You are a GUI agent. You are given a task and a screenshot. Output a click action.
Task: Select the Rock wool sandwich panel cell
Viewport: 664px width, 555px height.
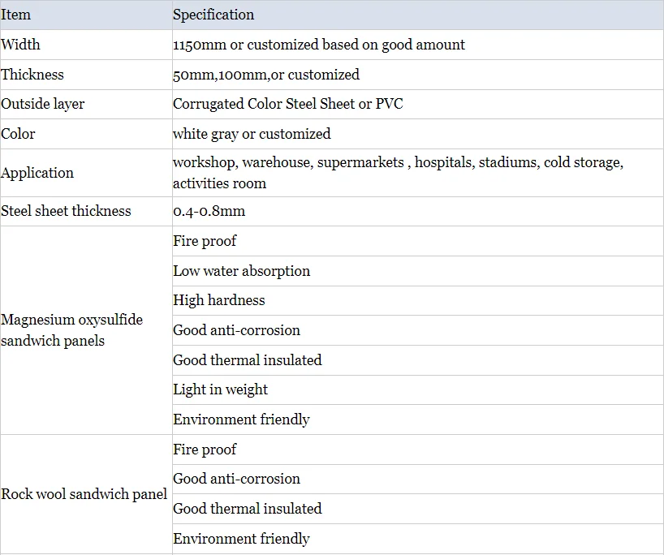(84, 494)
